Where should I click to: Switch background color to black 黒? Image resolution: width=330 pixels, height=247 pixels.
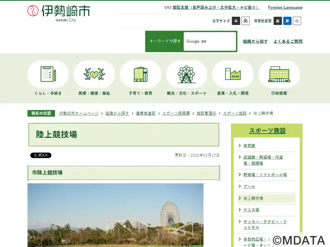278,21
